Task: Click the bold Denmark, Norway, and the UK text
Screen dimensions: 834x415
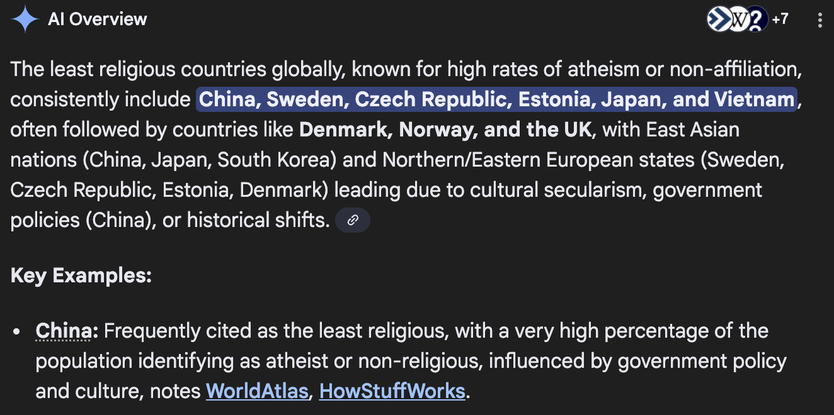Action: pos(445,130)
